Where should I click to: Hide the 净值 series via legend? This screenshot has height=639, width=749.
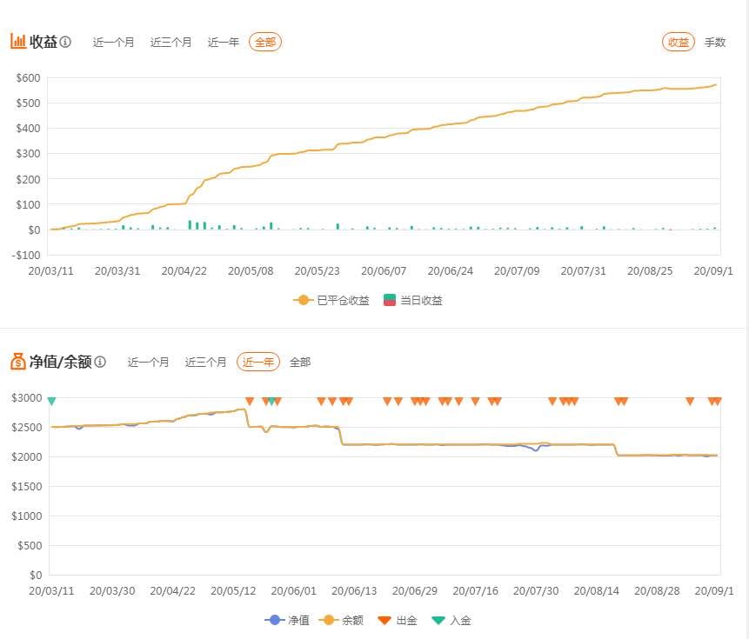[287, 620]
